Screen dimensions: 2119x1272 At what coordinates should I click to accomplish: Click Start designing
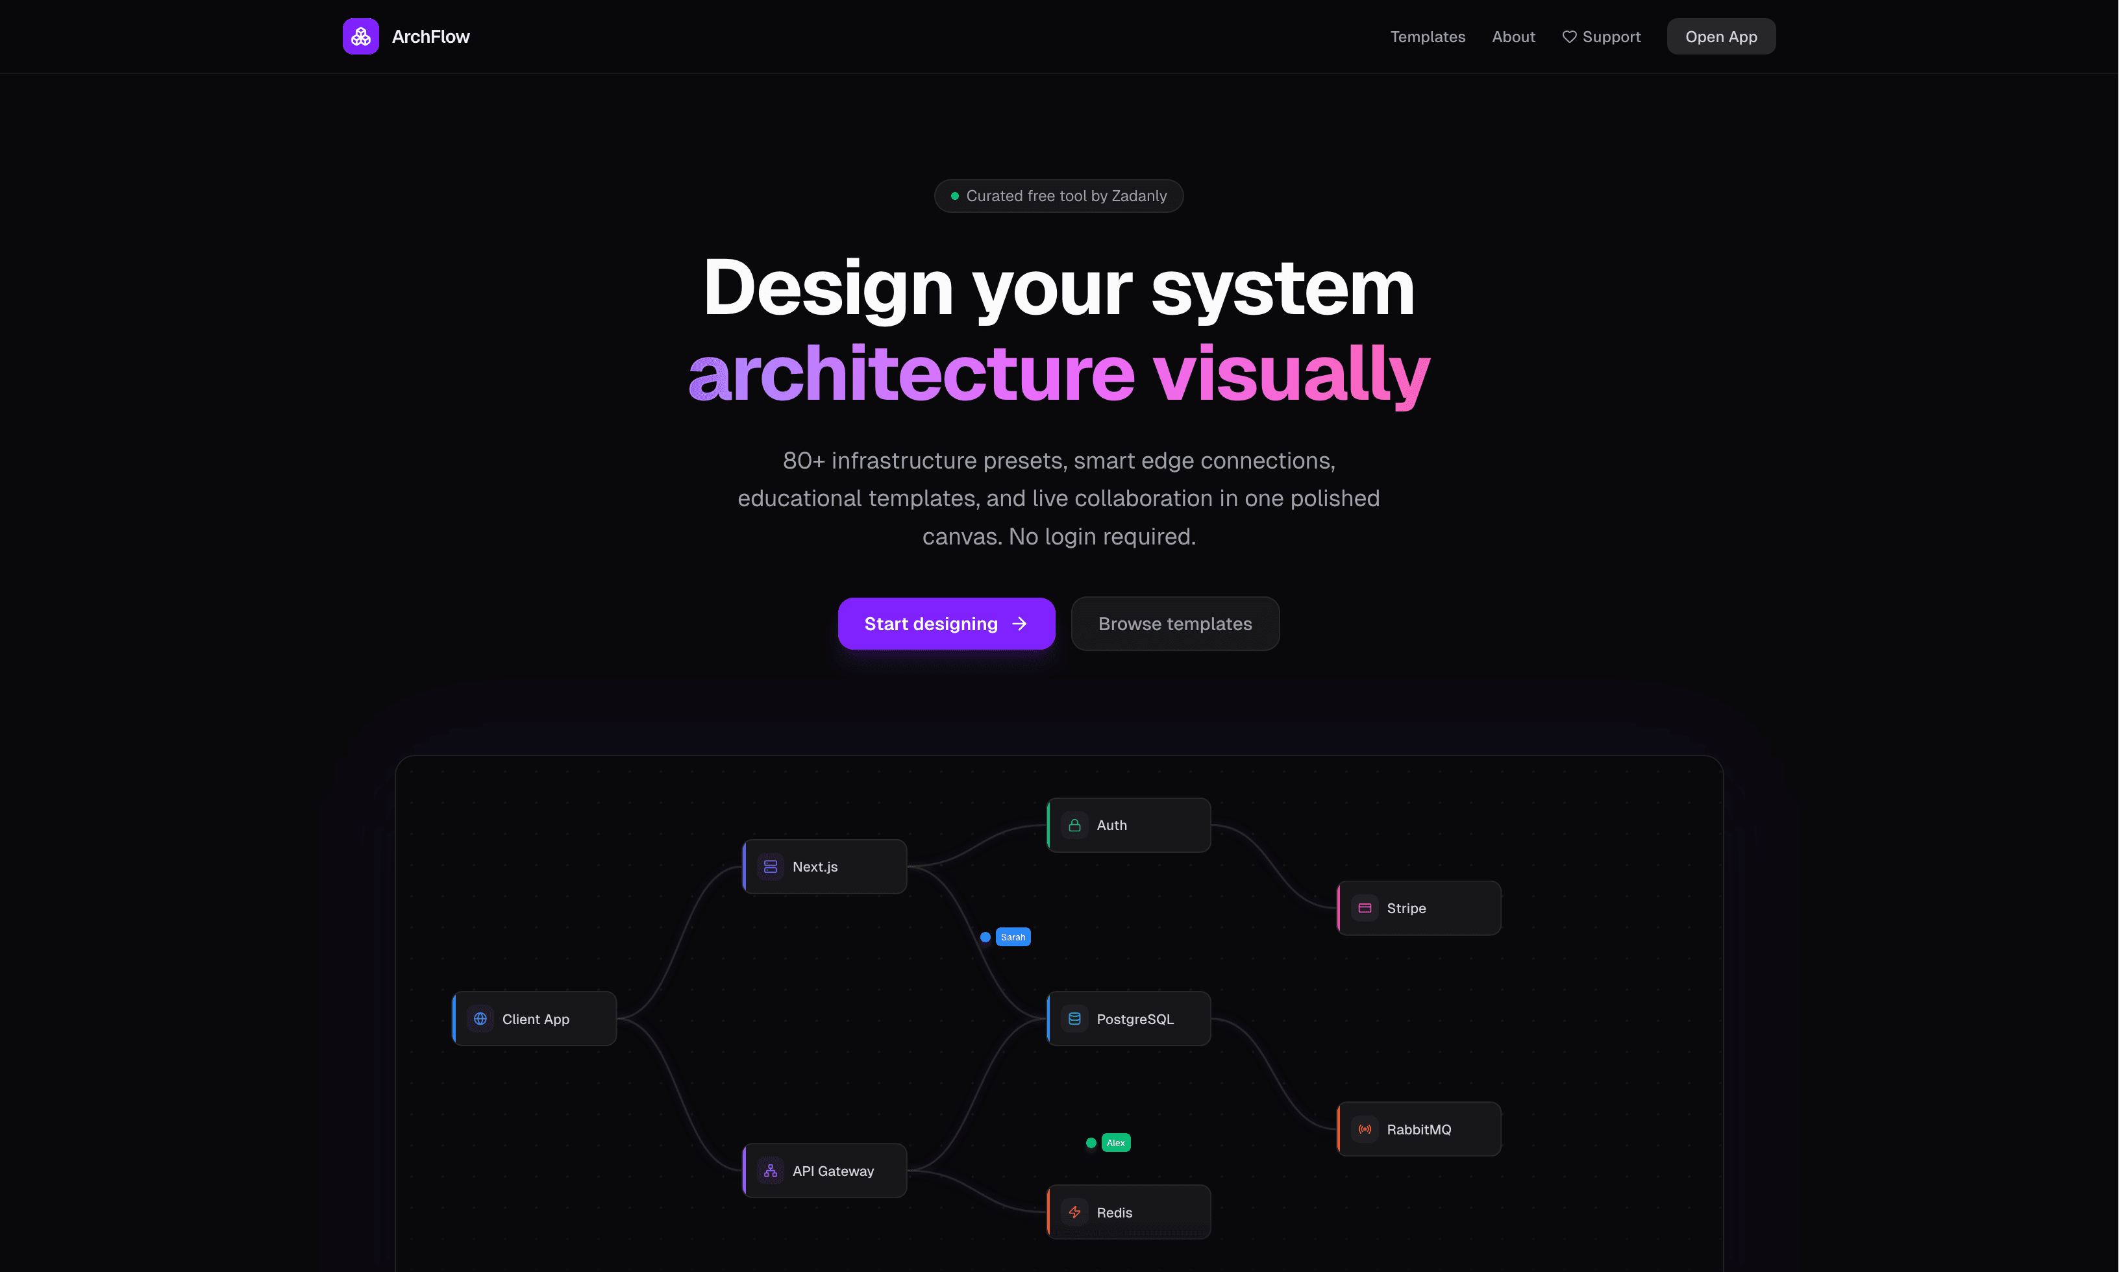[947, 623]
